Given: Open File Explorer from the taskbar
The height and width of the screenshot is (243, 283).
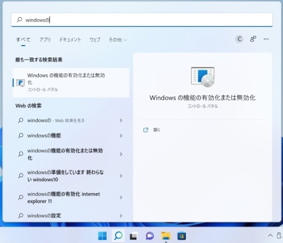Looking at the screenshot, I should [x=166, y=236].
